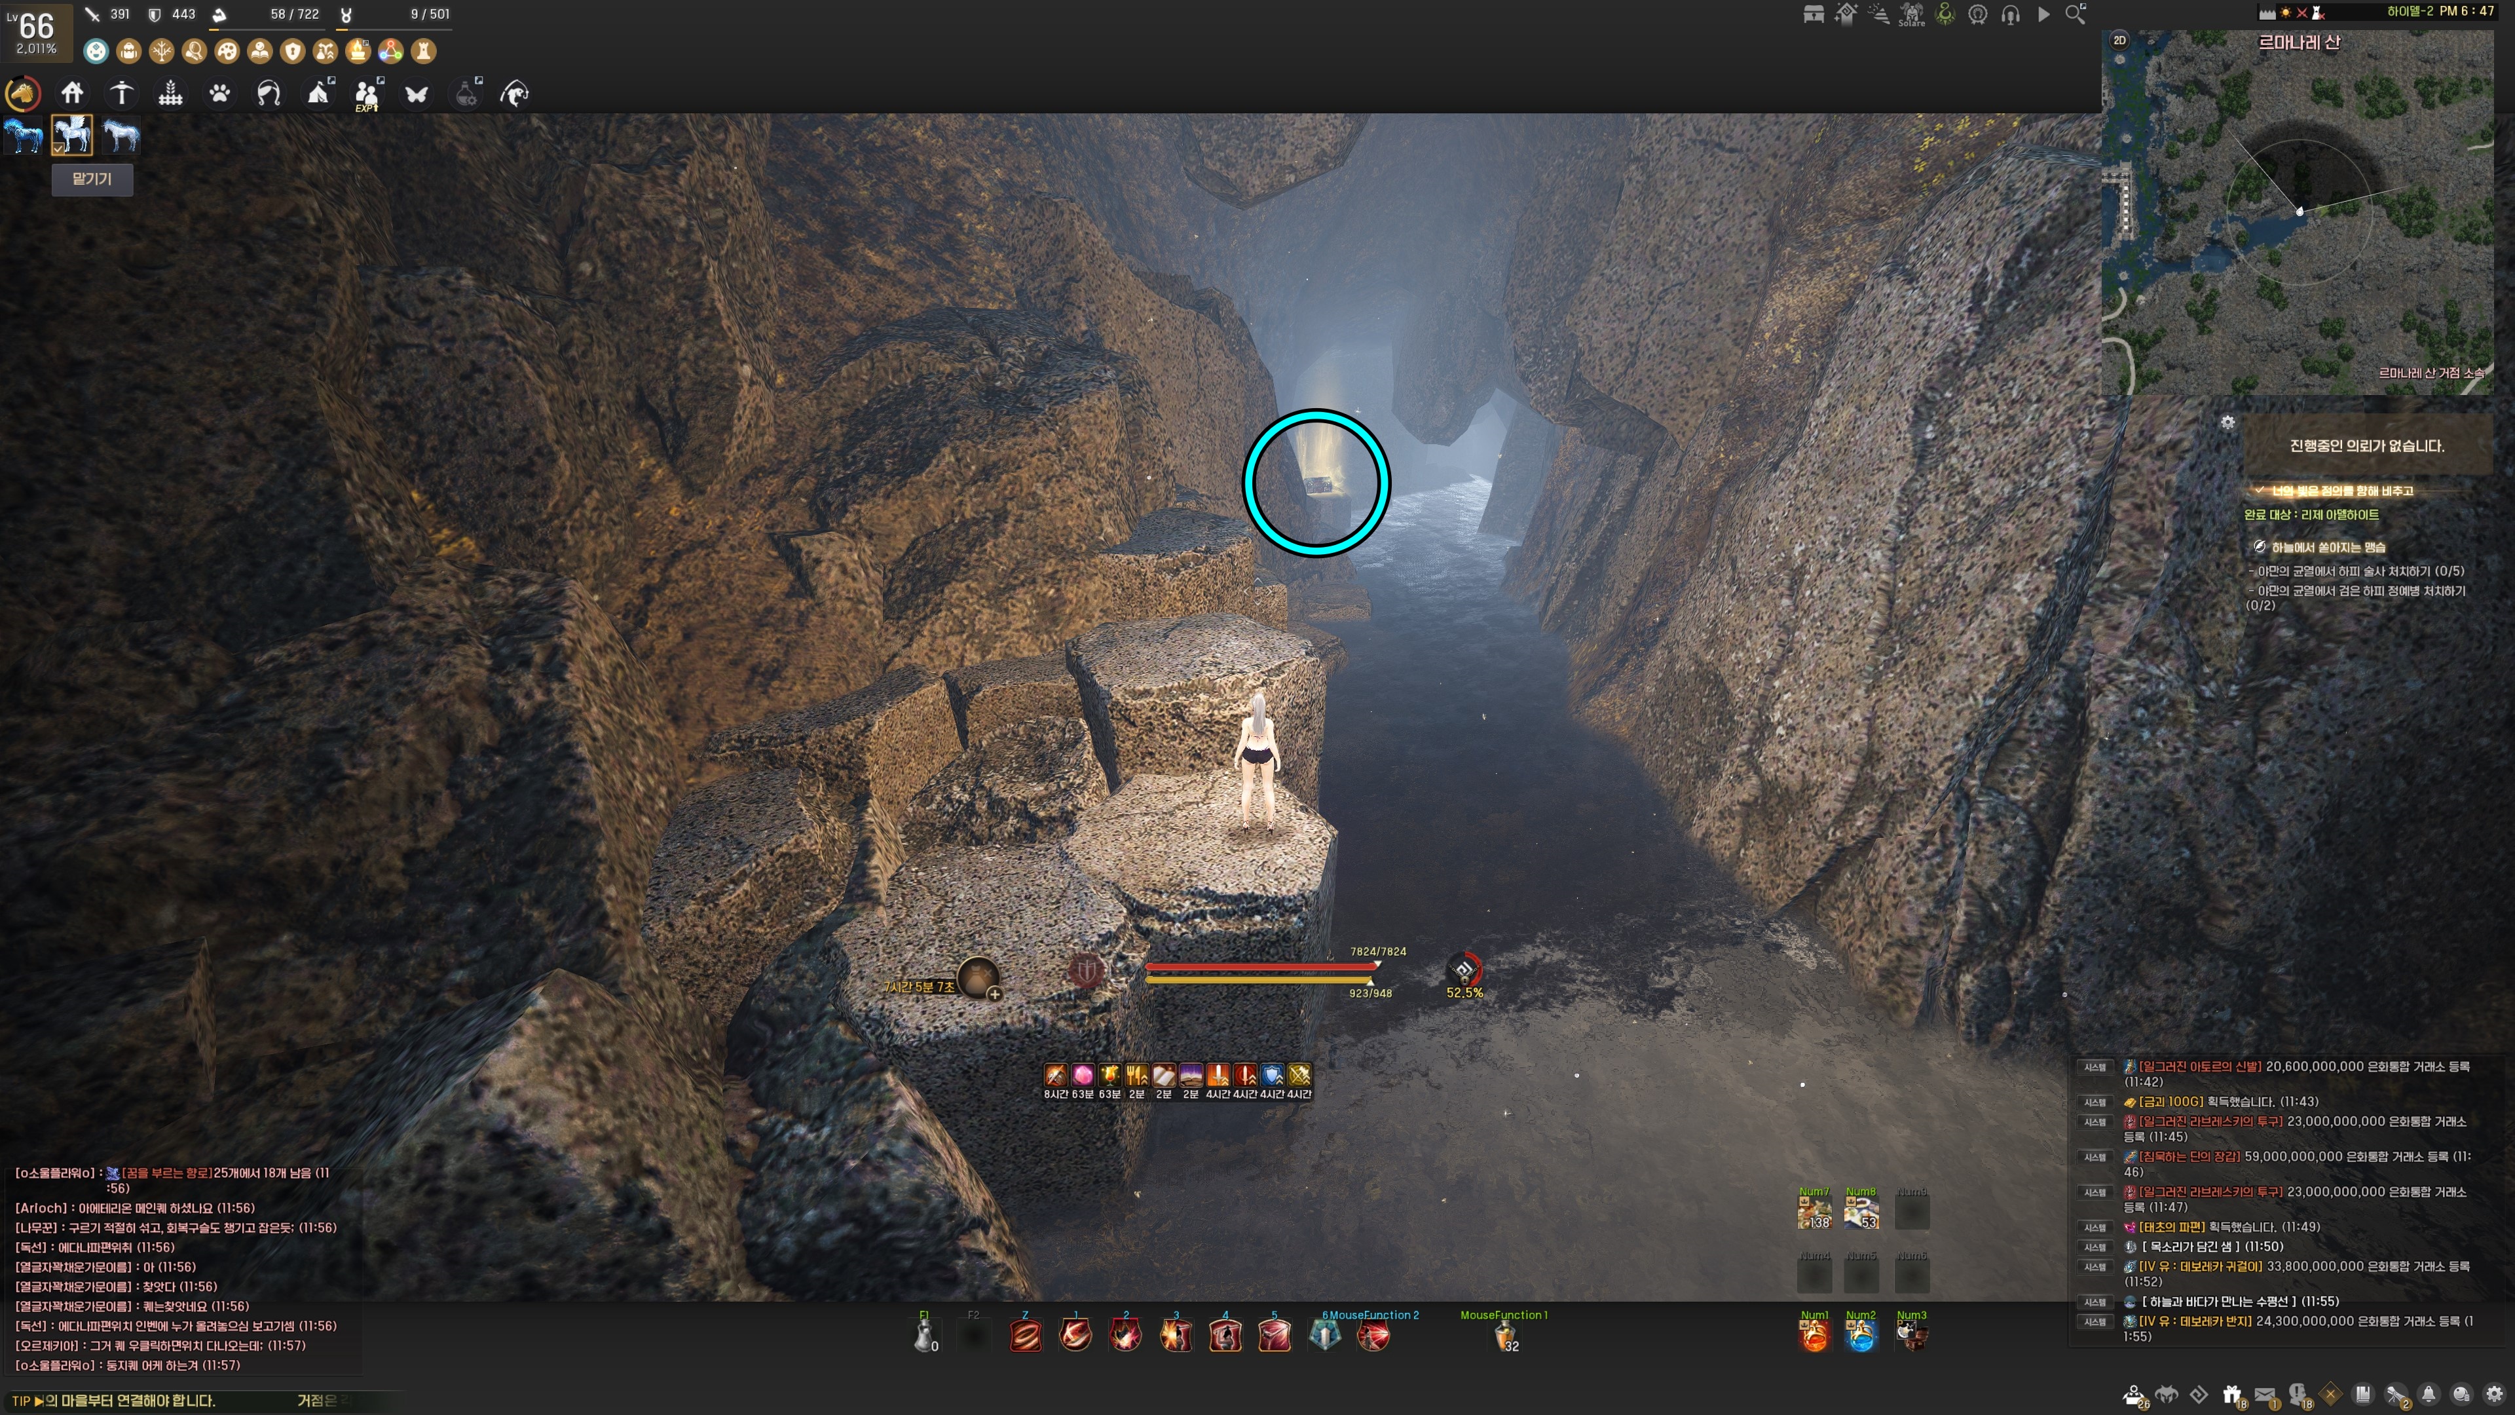Image resolution: width=2515 pixels, height=1415 pixels.
Task: Open the pet paw icon
Action: tap(219, 94)
